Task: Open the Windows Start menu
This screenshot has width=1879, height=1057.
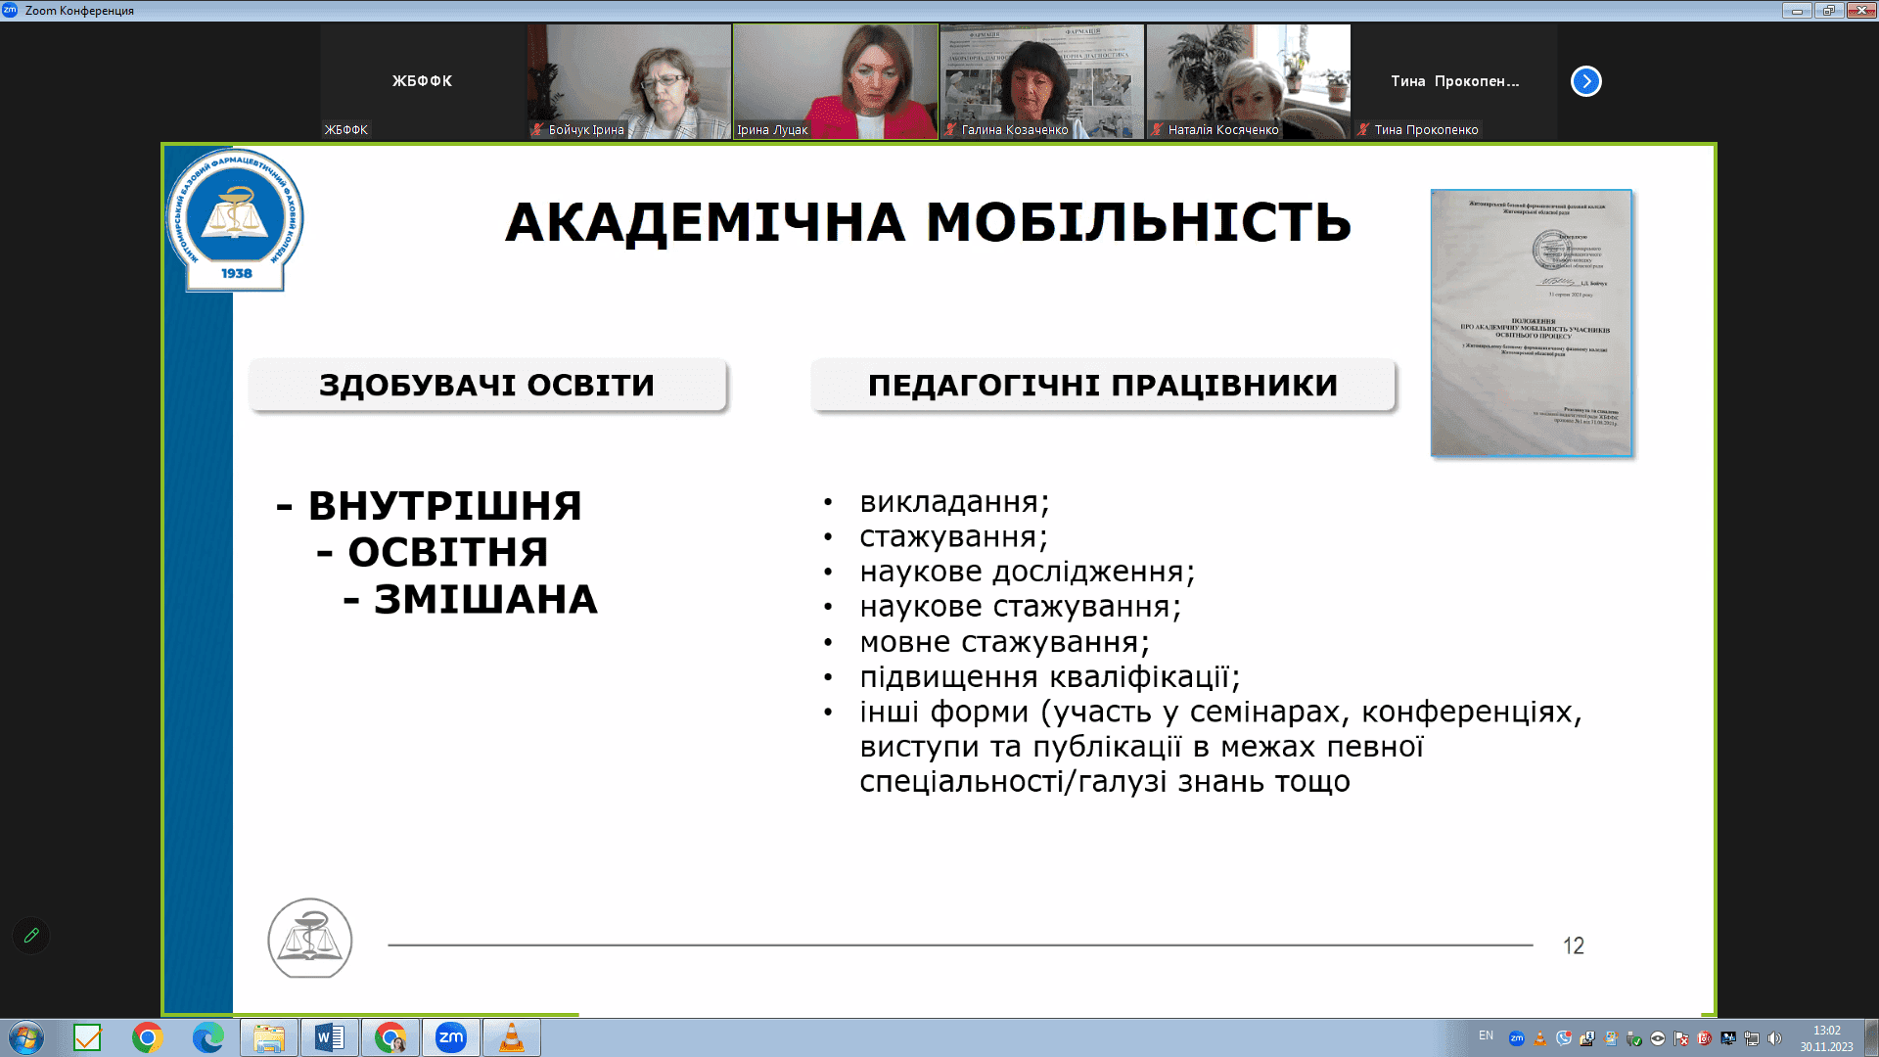Action: pyautogui.click(x=25, y=1037)
